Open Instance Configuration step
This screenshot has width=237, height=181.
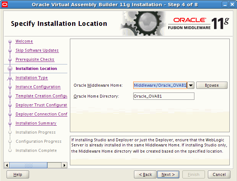[x=38, y=87]
